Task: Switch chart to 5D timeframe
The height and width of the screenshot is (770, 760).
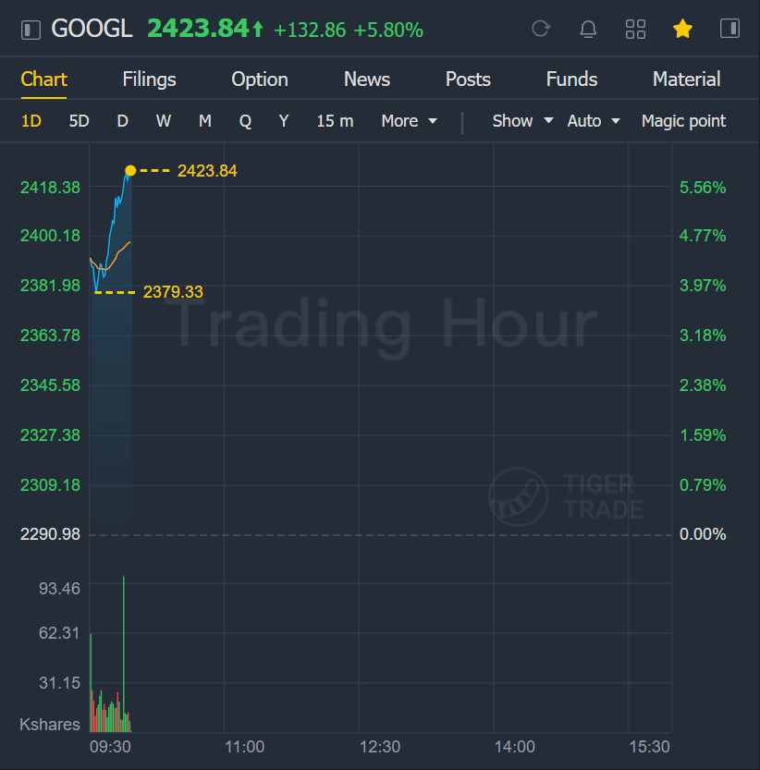Action: [x=79, y=121]
